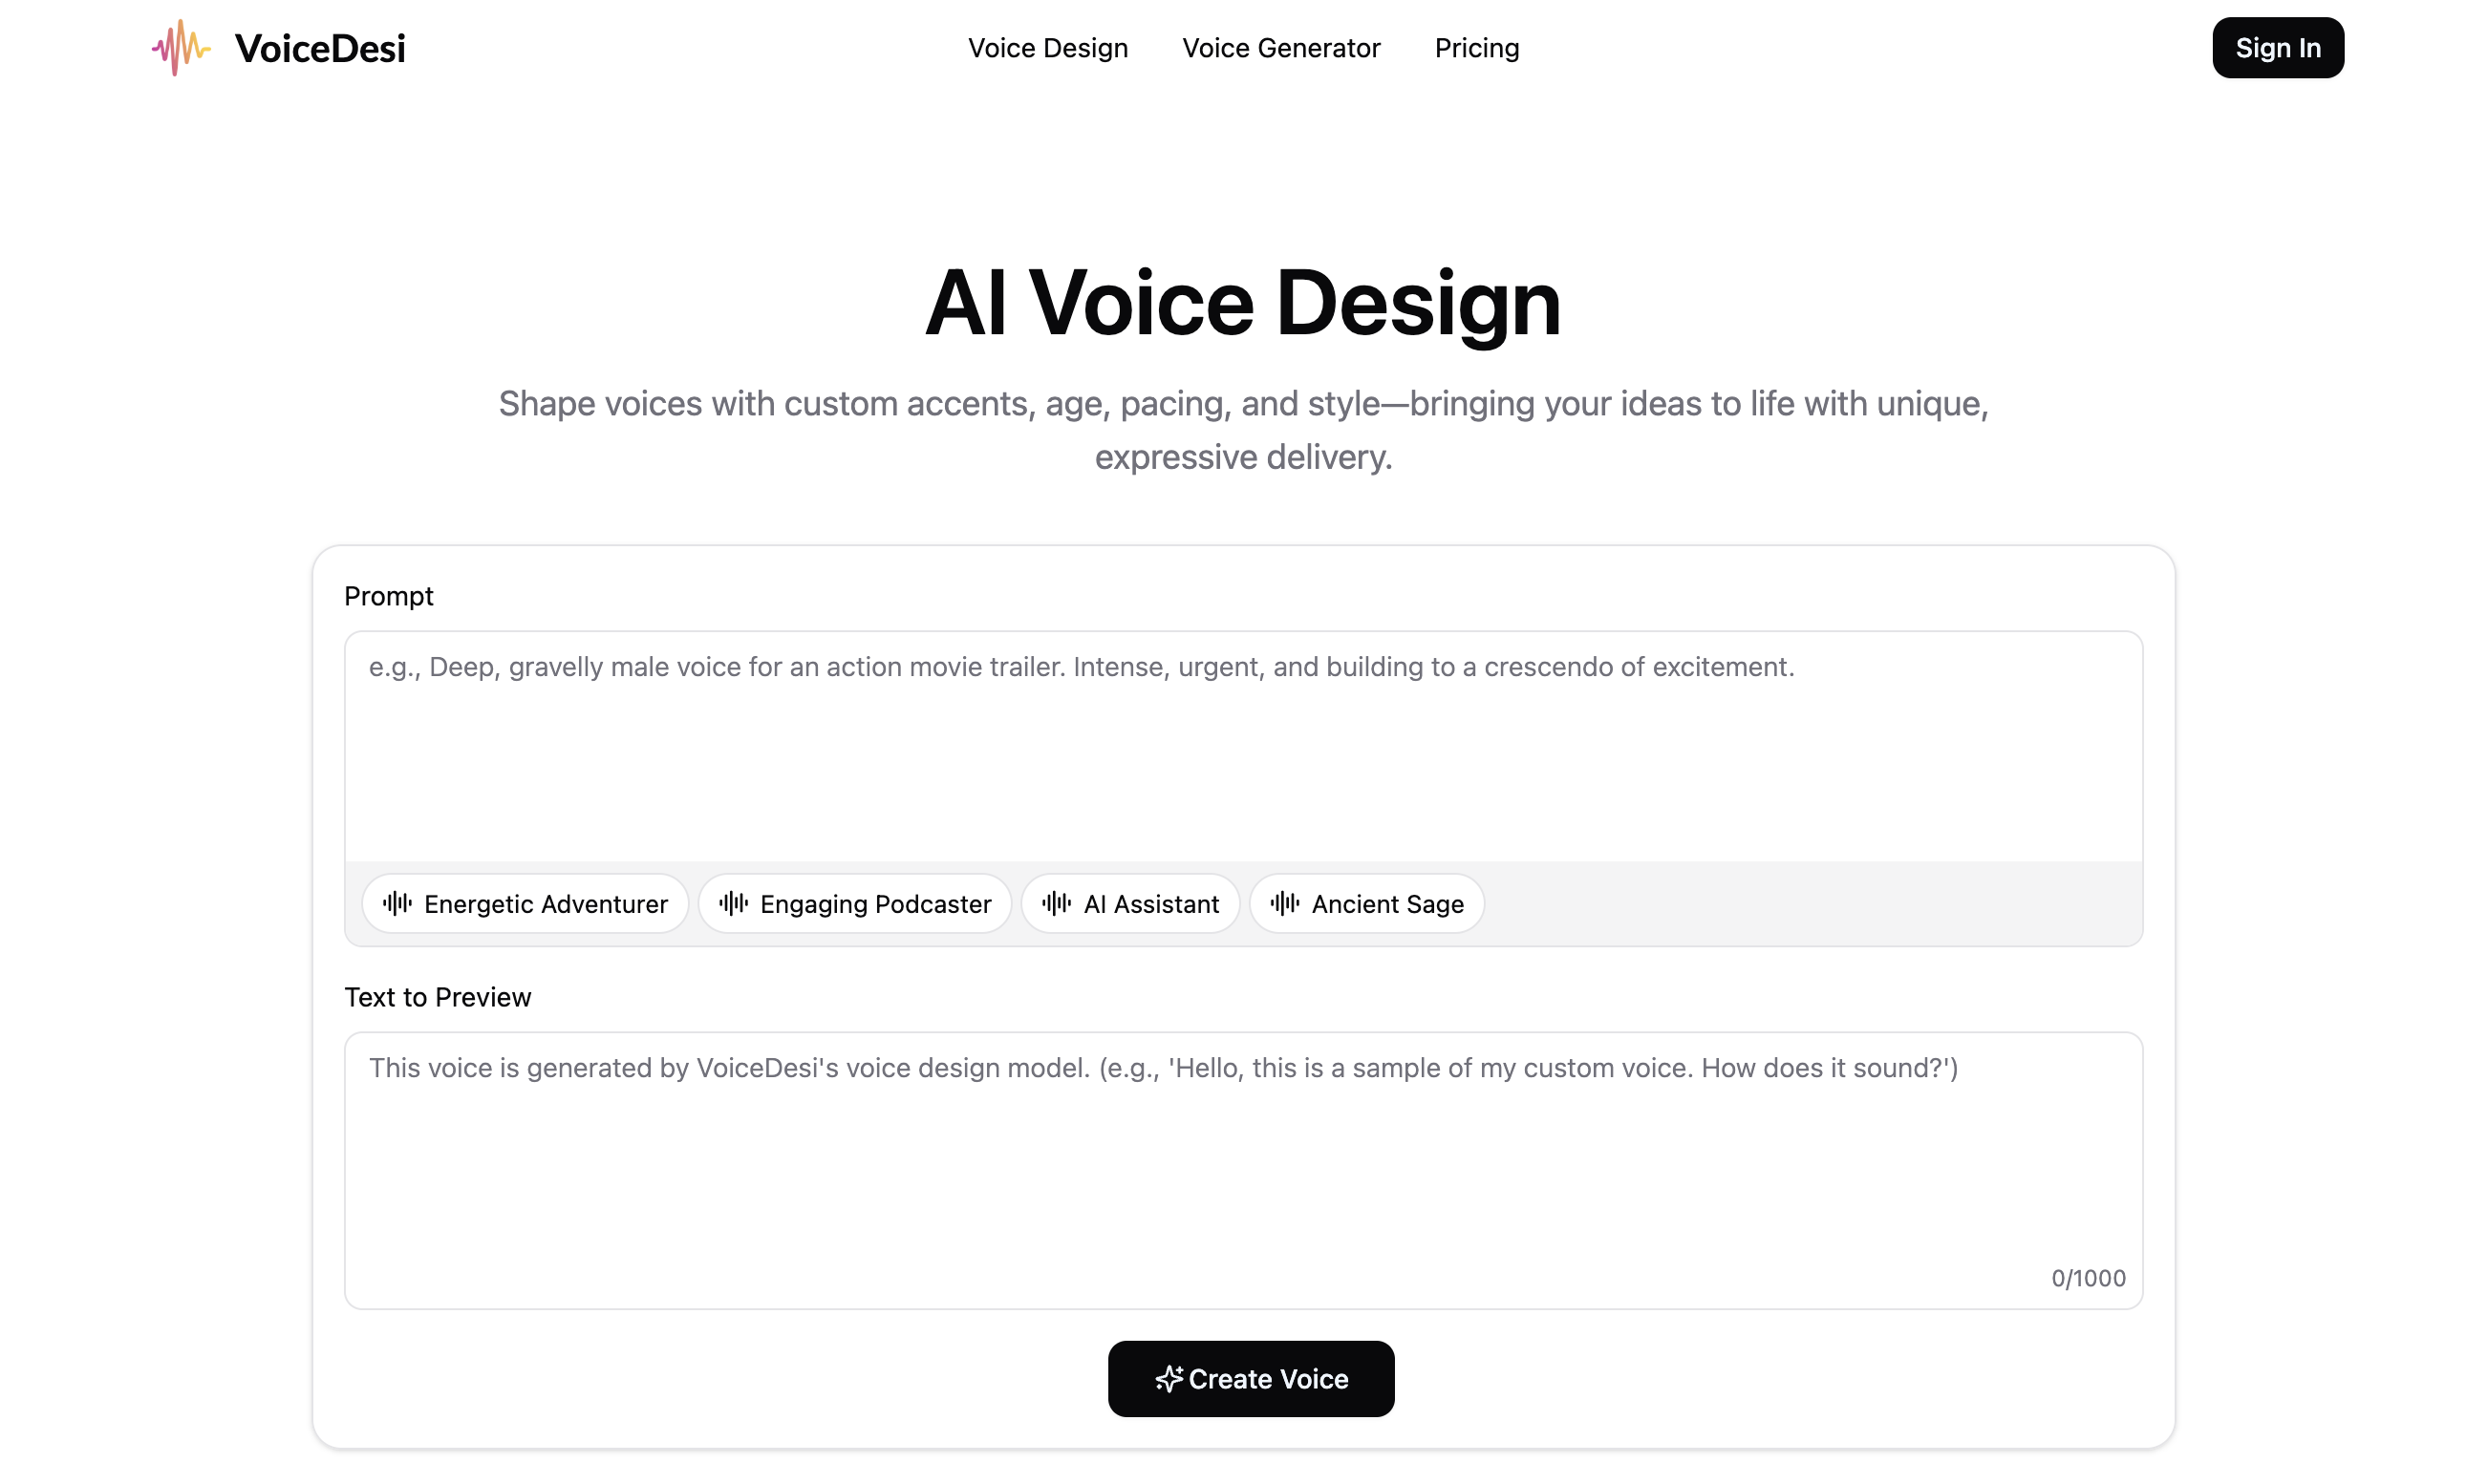Click the sparkle icon on Create Voice
The height and width of the screenshot is (1484, 2488).
pyautogui.click(x=1169, y=1378)
